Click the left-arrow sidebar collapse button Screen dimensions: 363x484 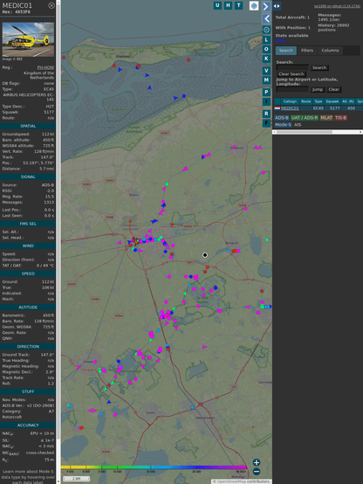coord(266,19)
